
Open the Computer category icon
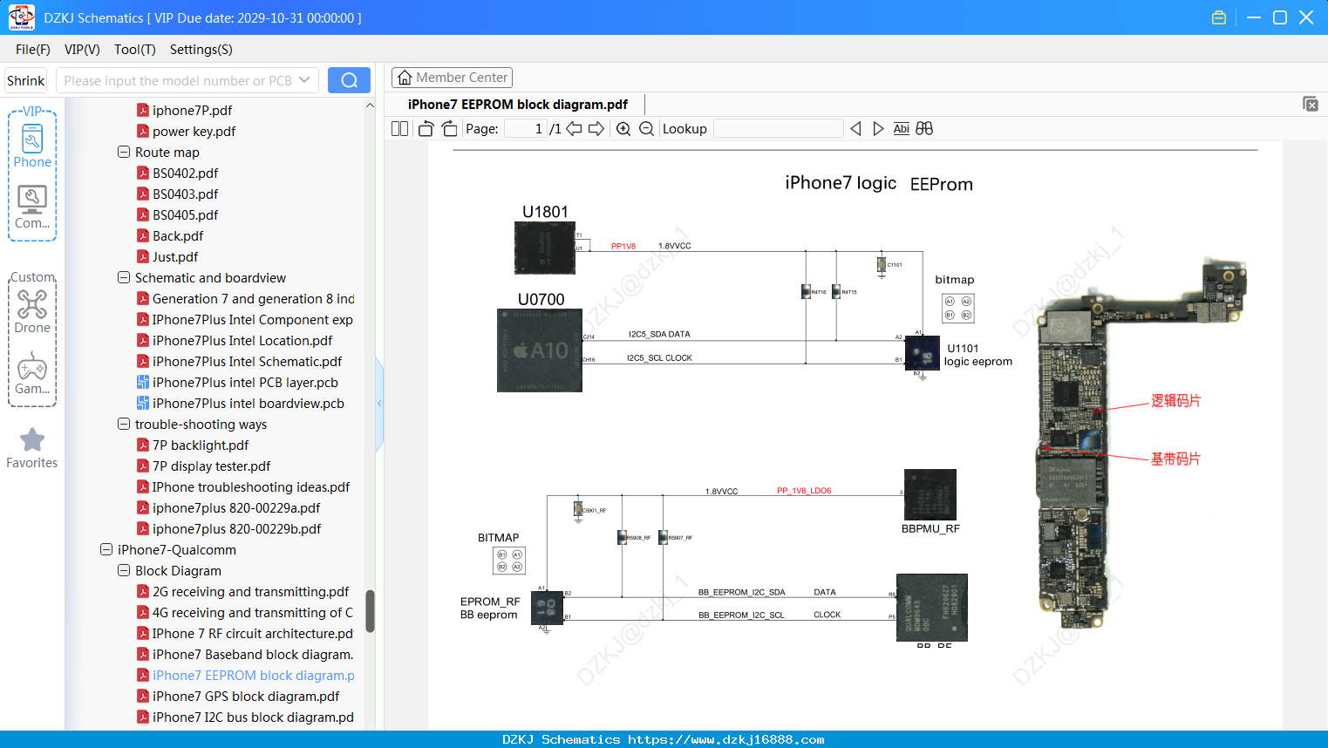32,200
